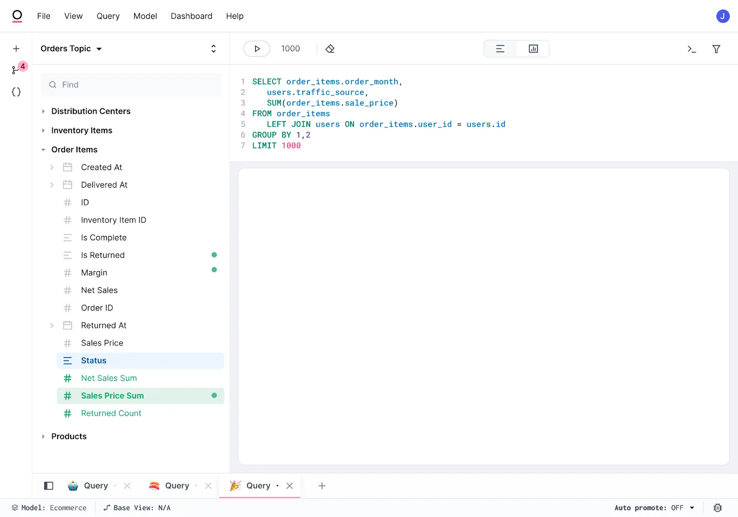Open the bug debug icon in status bar

point(718,508)
